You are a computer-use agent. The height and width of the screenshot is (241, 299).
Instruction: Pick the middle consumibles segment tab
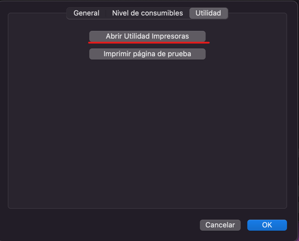(x=147, y=13)
